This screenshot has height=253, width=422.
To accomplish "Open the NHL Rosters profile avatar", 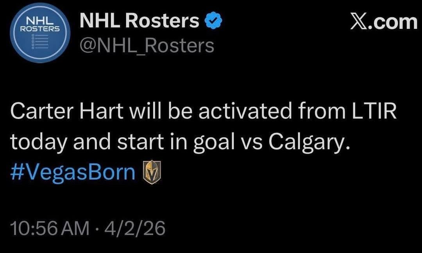I will coord(40,32).
